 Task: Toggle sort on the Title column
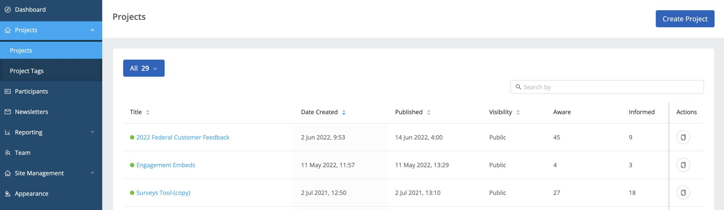click(147, 112)
